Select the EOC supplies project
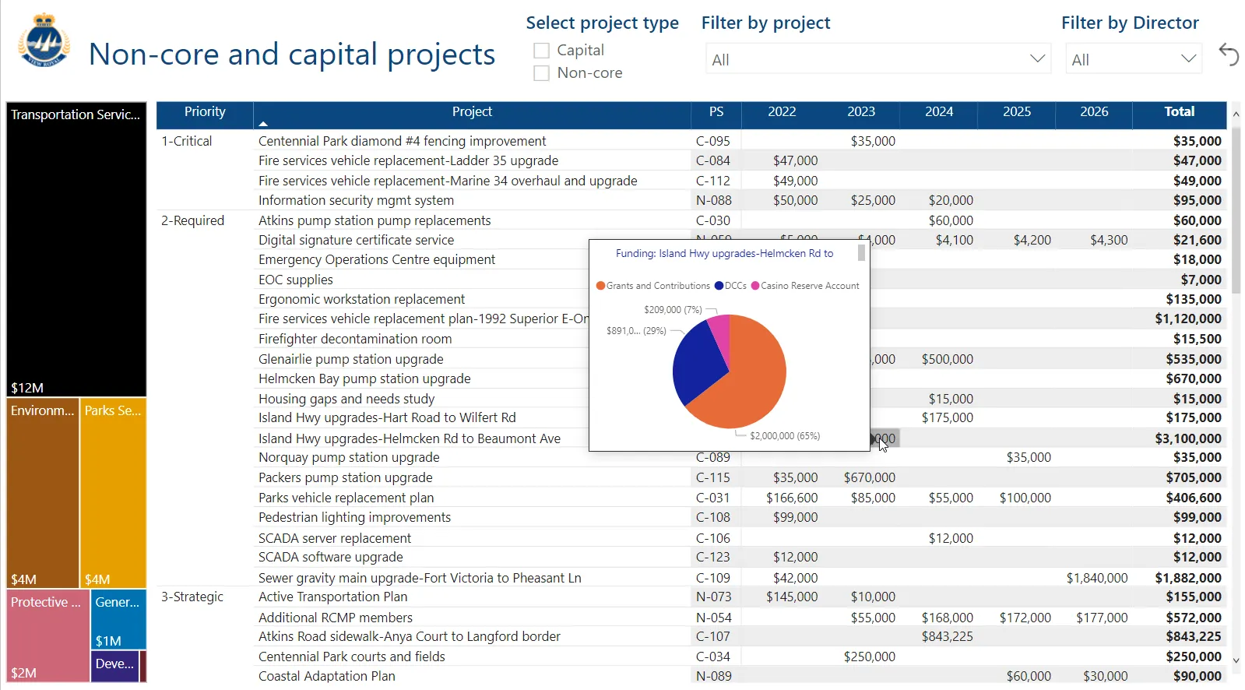The width and height of the screenshot is (1245, 690). pyautogui.click(x=295, y=280)
